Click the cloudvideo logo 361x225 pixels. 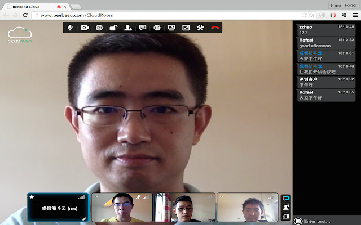20,35
